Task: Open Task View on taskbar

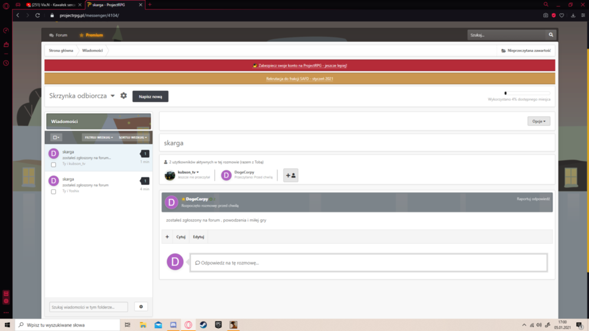Action: click(128, 325)
